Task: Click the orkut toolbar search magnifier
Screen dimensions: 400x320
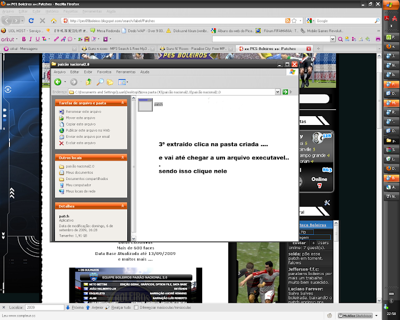Action: pyautogui.click(x=341, y=39)
